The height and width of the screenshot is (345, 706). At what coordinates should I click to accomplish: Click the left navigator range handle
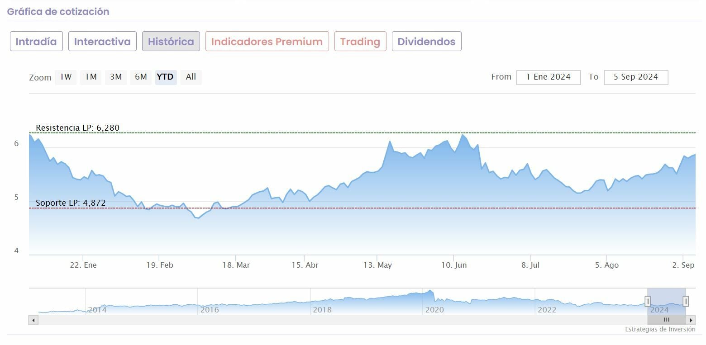[x=648, y=302]
